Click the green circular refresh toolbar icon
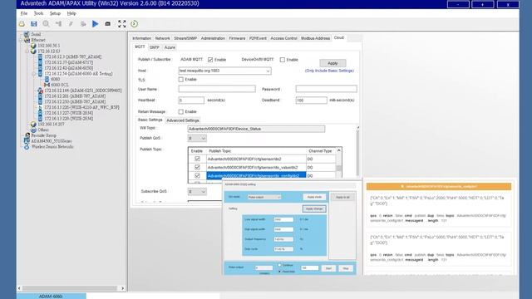The height and width of the screenshot is (299, 532). 135,24
